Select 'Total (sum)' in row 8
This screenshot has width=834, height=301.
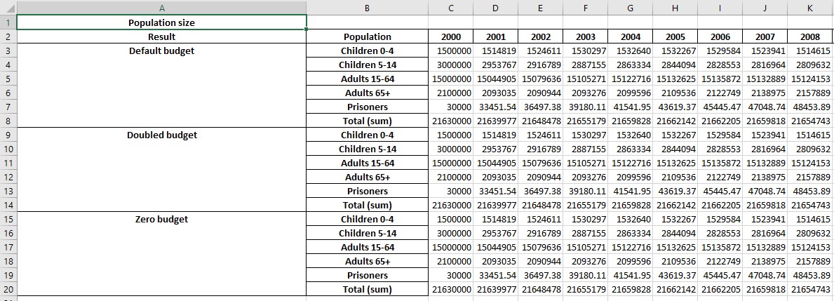click(x=367, y=121)
